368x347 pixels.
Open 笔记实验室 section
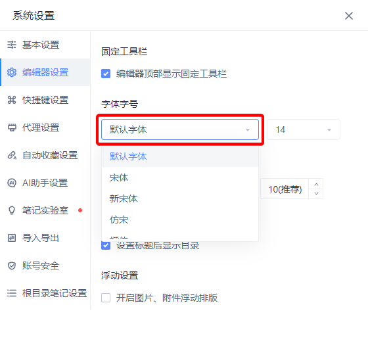[45, 210]
